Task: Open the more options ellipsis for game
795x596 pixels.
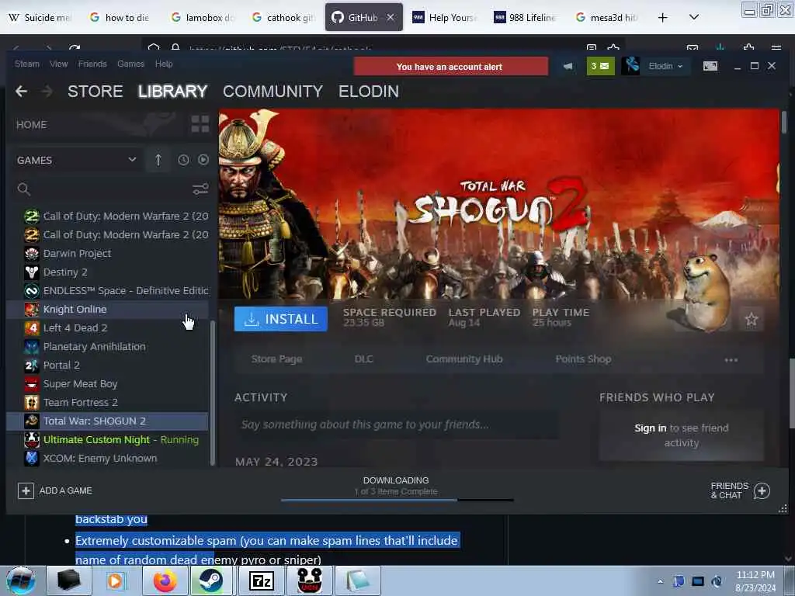Action: click(731, 360)
